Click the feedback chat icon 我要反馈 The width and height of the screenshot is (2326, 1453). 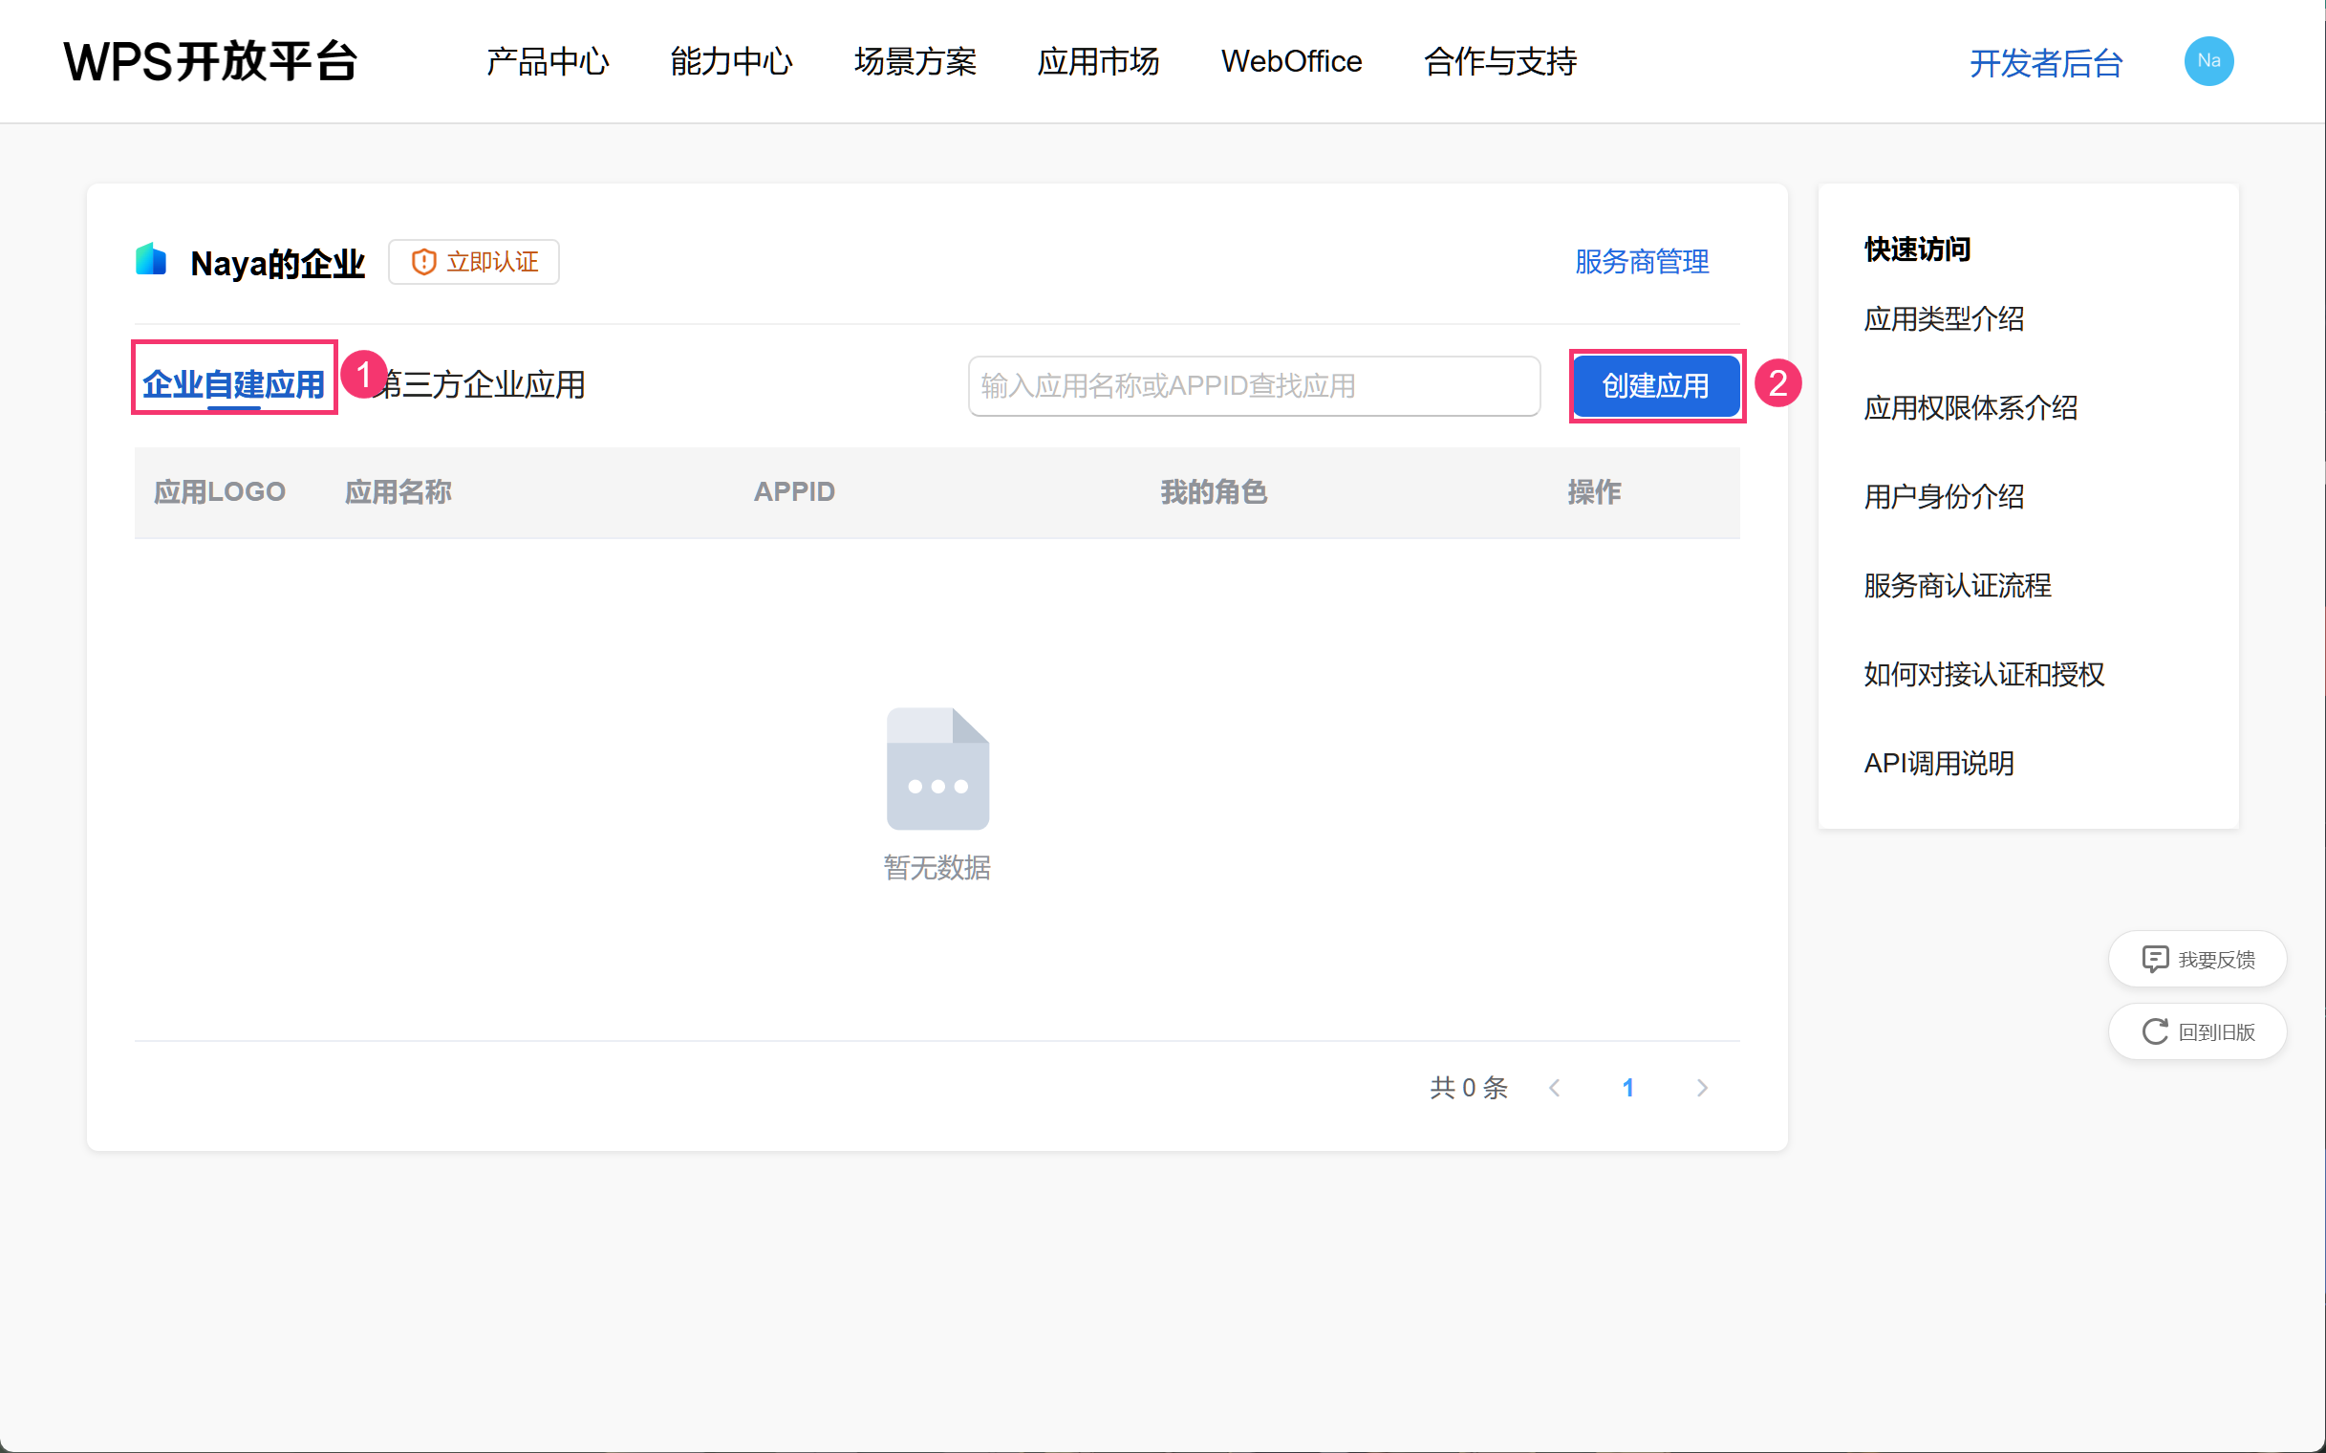pos(2155,958)
